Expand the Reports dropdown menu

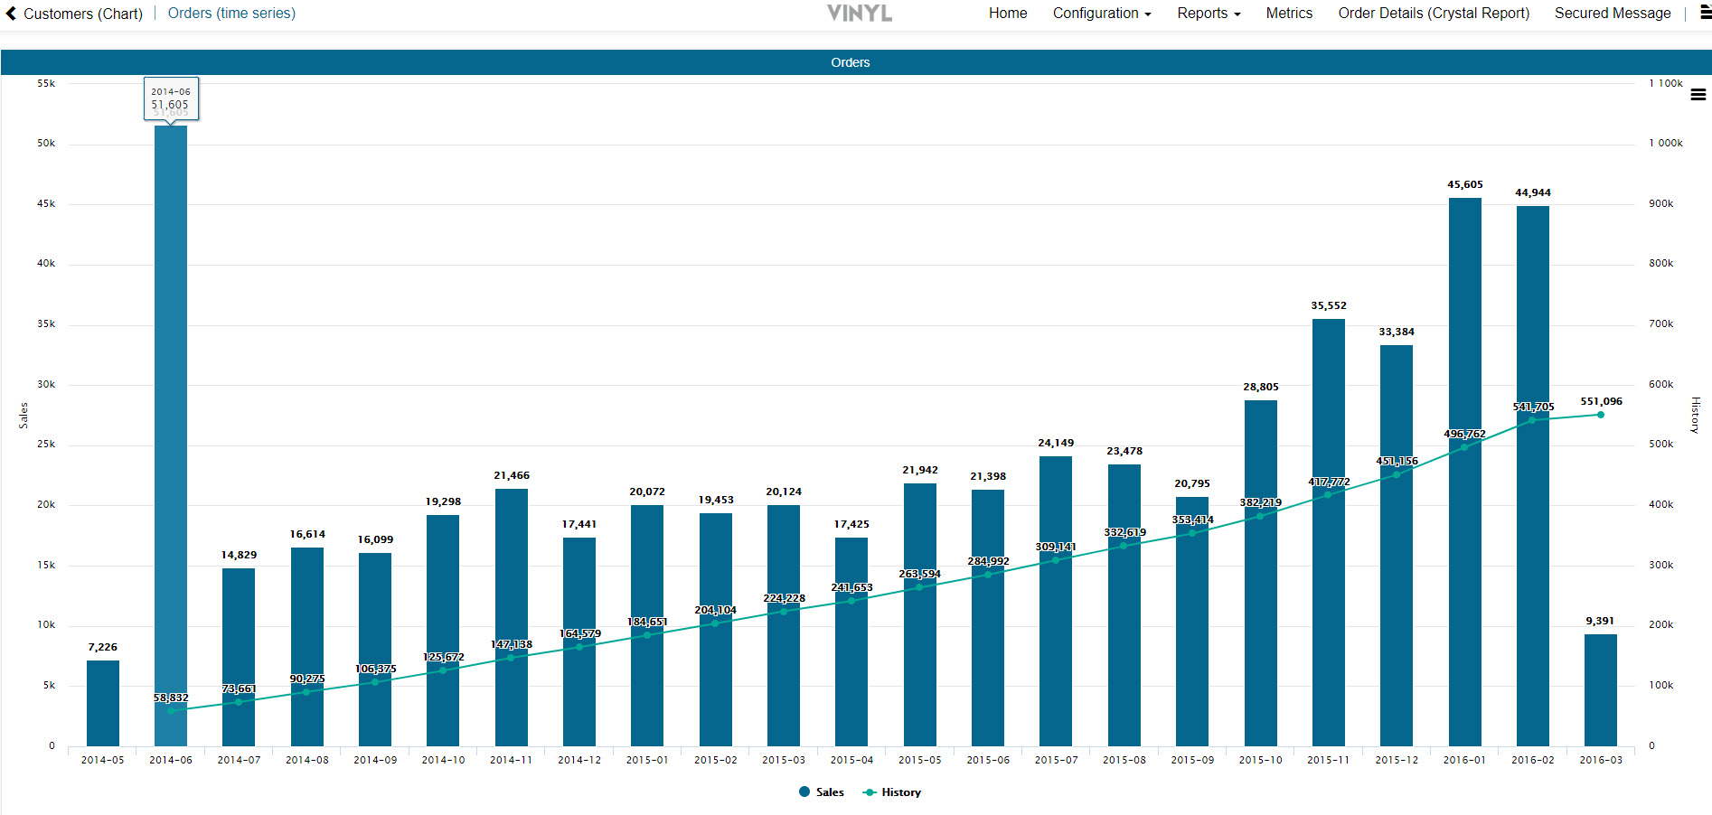[1208, 14]
